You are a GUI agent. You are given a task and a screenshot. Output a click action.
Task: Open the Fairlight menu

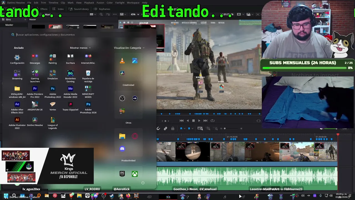click(x=120, y=3)
